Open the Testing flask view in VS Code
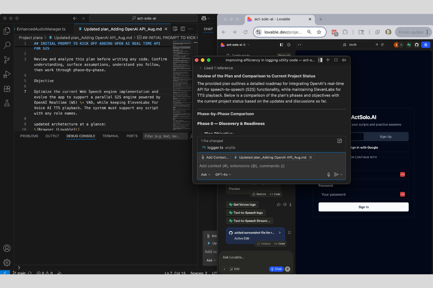Image resolution: width=433 pixels, height=288 pixels. 6,103
